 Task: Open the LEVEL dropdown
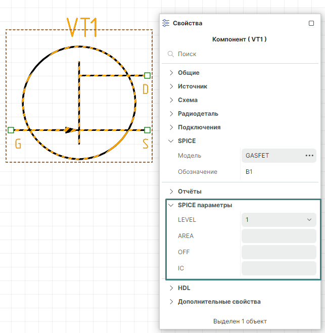click(278, 220)
